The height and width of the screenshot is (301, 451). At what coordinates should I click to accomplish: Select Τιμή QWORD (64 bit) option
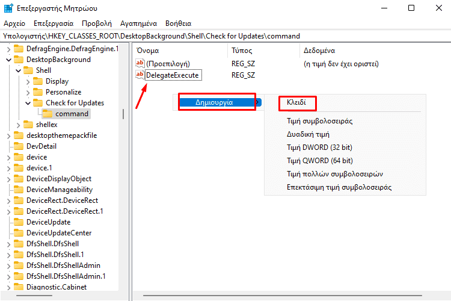pos(320,161)
